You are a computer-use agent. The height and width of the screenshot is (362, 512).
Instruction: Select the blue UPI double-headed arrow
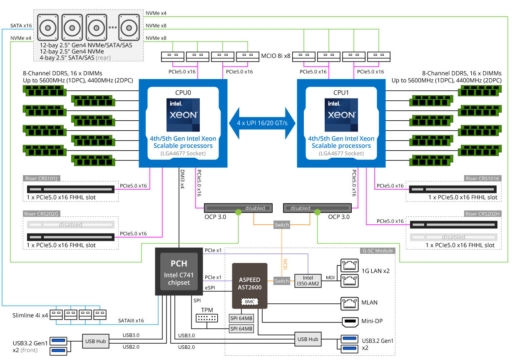[262, 123]
